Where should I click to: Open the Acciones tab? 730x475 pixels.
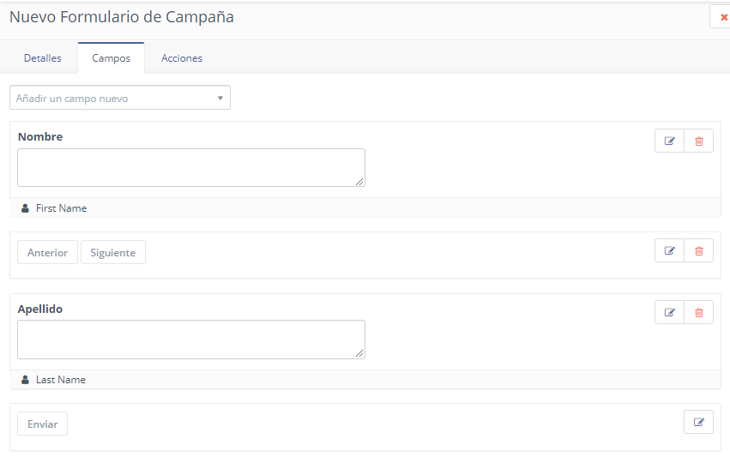pos(182,58)
